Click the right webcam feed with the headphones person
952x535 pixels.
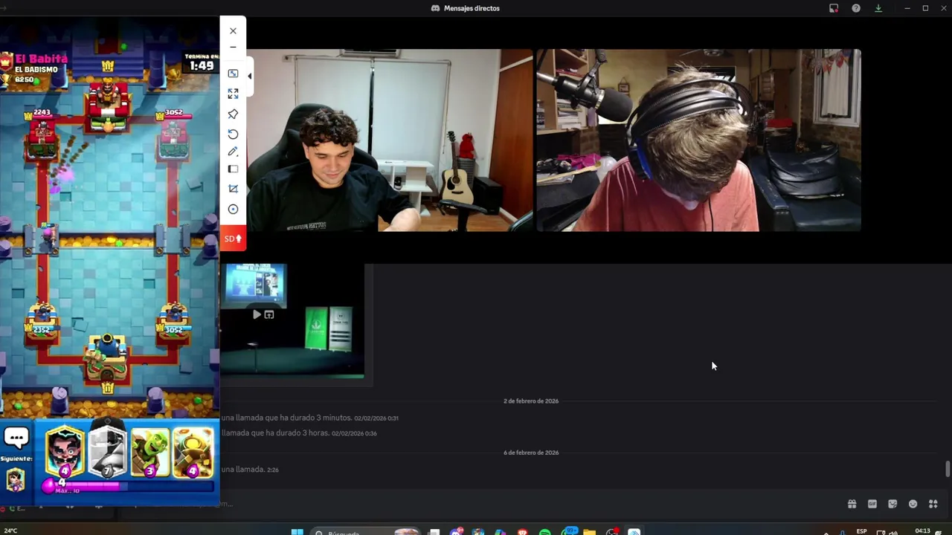click(x=699, y=140)
